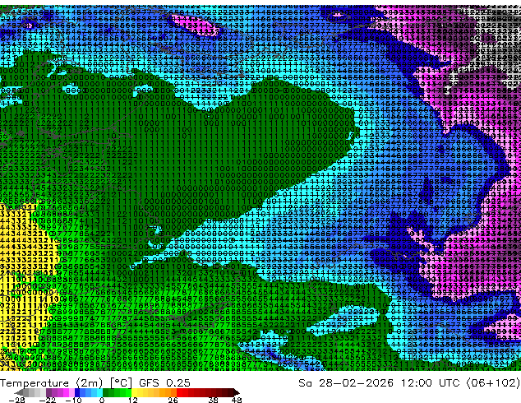The image size is (521, 403).
Task: Click the '[°C]' unit label
Action: (122, 383)
